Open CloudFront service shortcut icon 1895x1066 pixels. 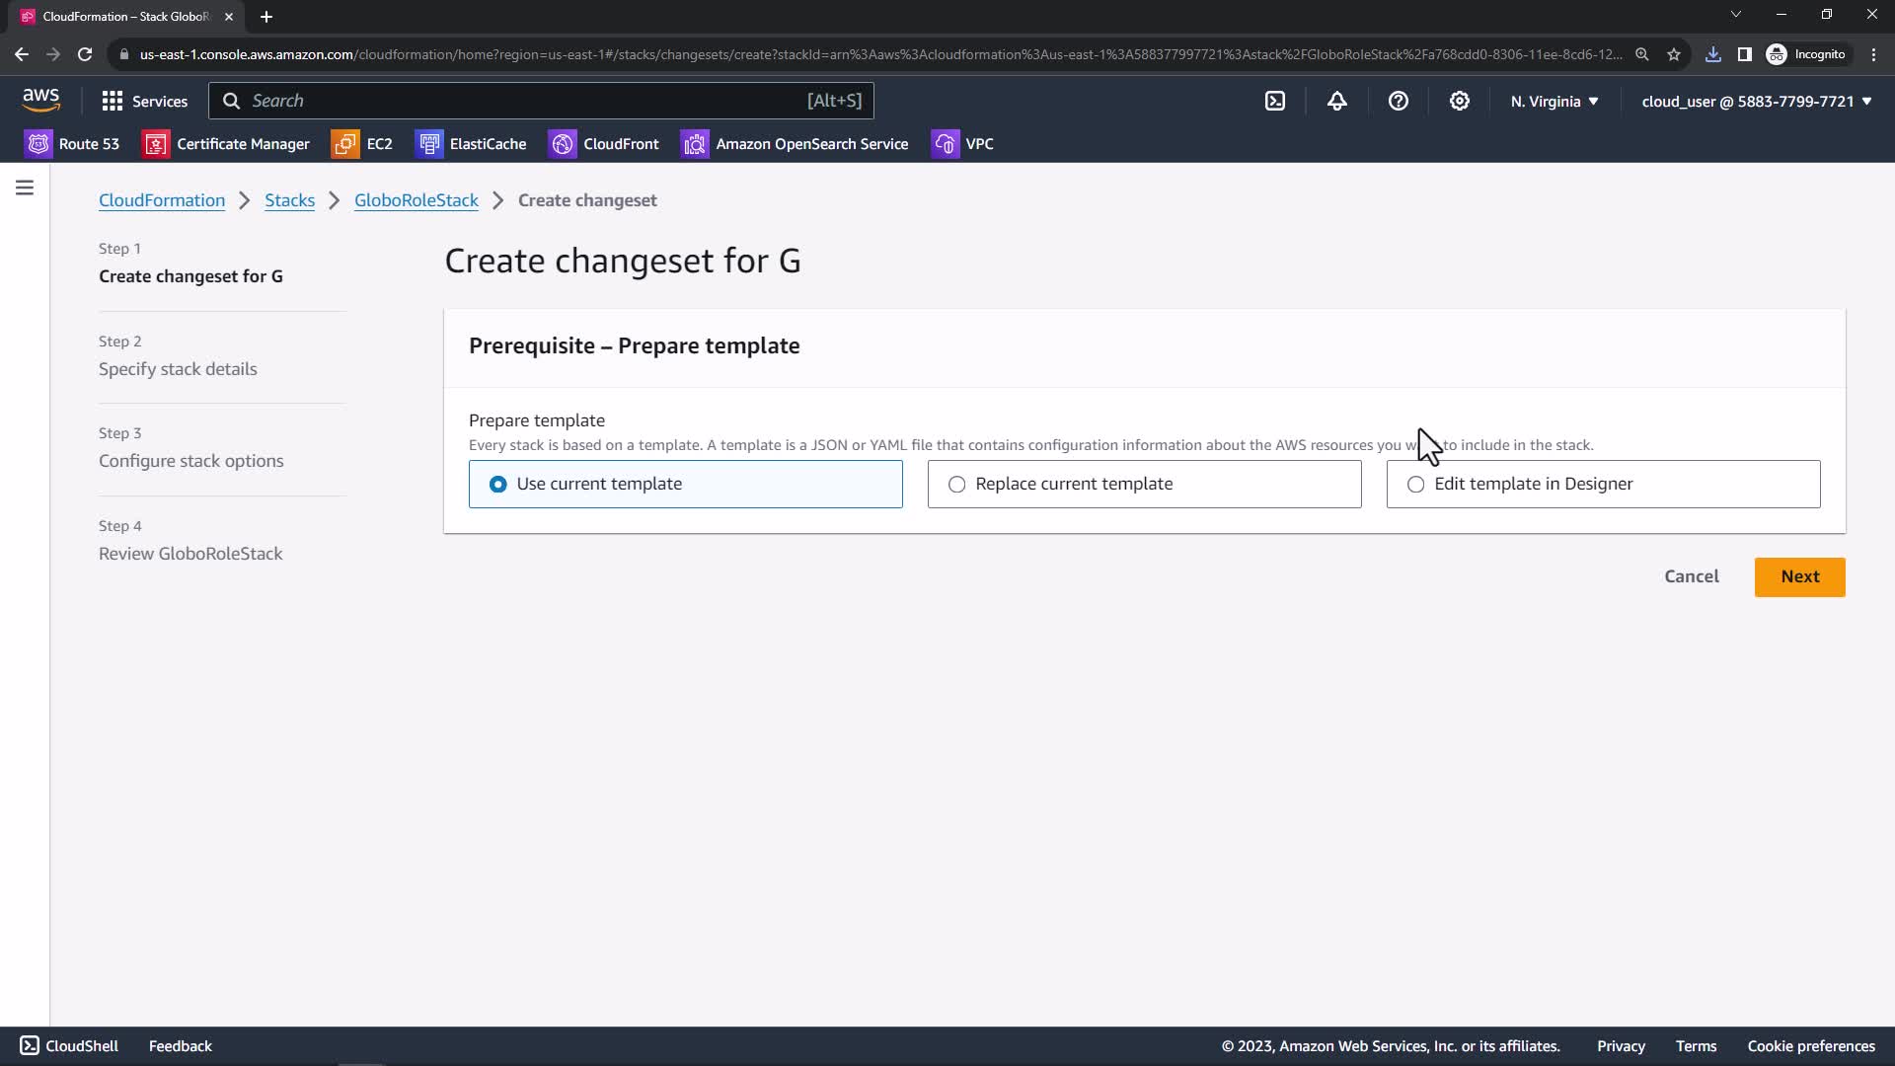563,144
